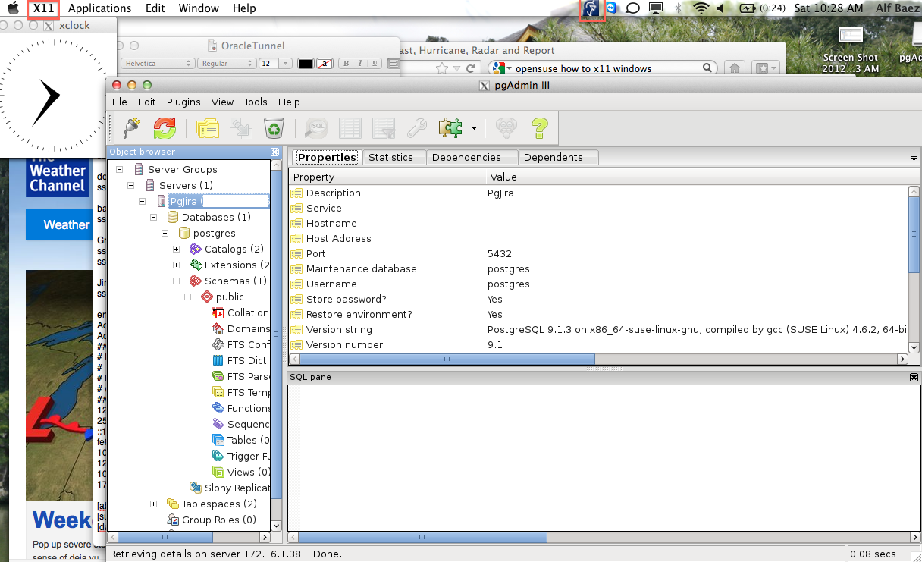Expand the Extensions node
Image resolution: width=922 pixels, height=562 pixels.
177,265
